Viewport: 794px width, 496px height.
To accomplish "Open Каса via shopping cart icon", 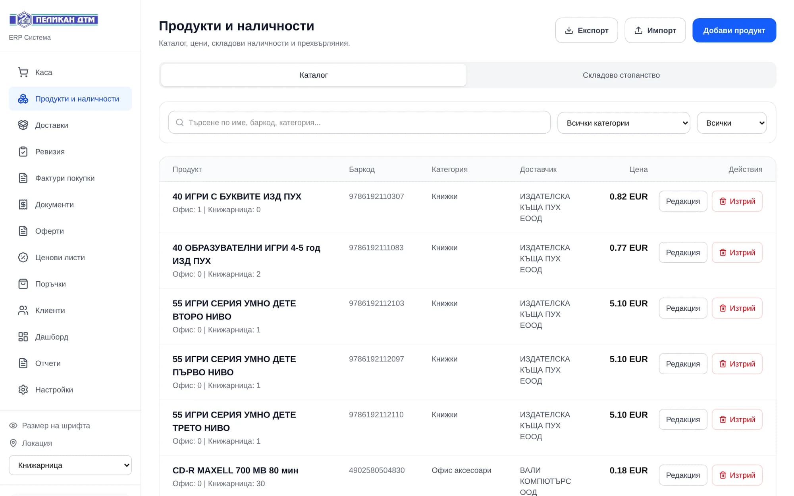I will click(23, 72).
